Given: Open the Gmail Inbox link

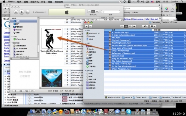Looking at the screenshot, I should 6,37.
